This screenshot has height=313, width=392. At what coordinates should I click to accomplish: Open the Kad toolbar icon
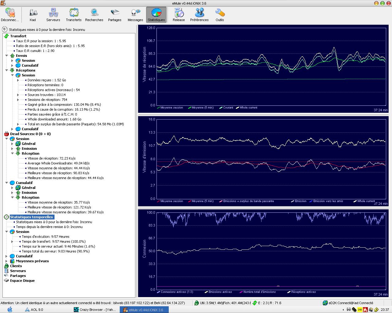point(33,15)
